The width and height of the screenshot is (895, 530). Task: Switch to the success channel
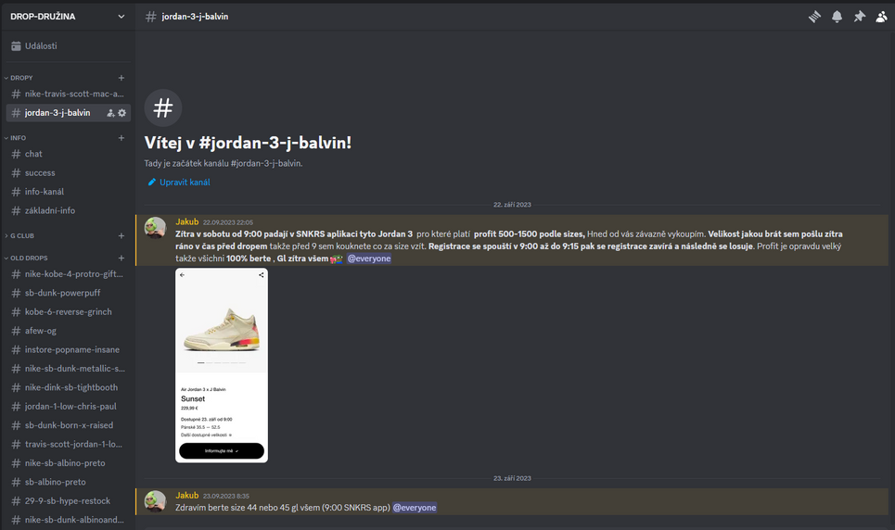pos(40,173)
